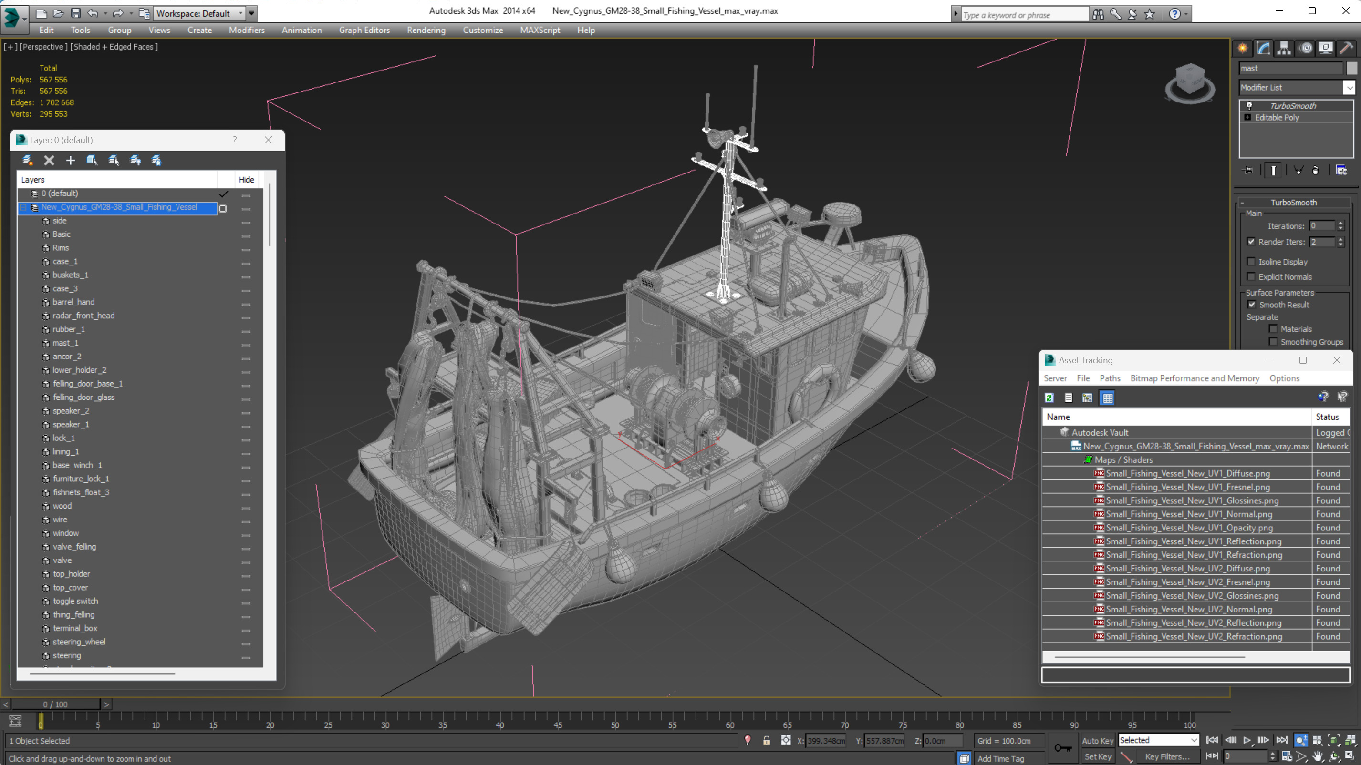This screenshot has width=1361, height=765.
Task: Click Shaded + Edged Faces viewport label
Action: 114,46
